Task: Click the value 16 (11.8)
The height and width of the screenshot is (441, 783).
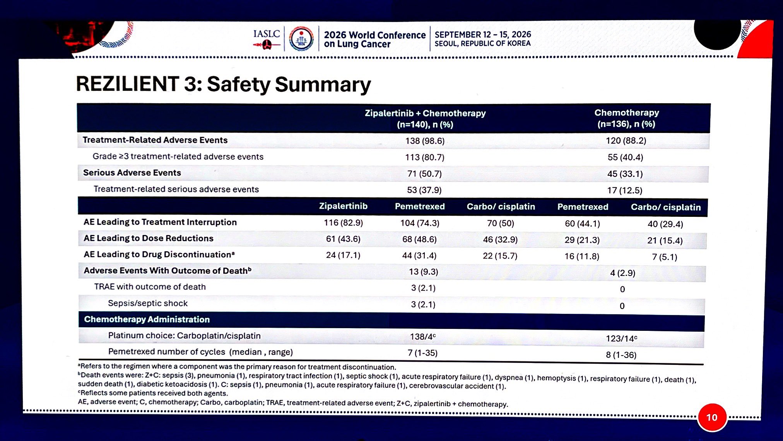Action: 582,256
